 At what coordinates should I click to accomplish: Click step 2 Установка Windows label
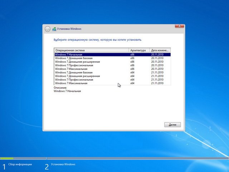point(63,164)
